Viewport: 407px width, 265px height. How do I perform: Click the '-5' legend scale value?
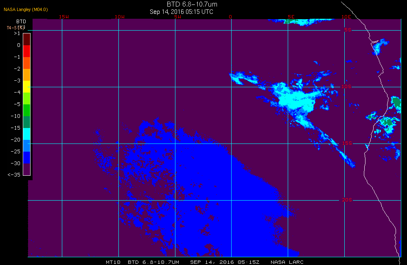point(17,104)
